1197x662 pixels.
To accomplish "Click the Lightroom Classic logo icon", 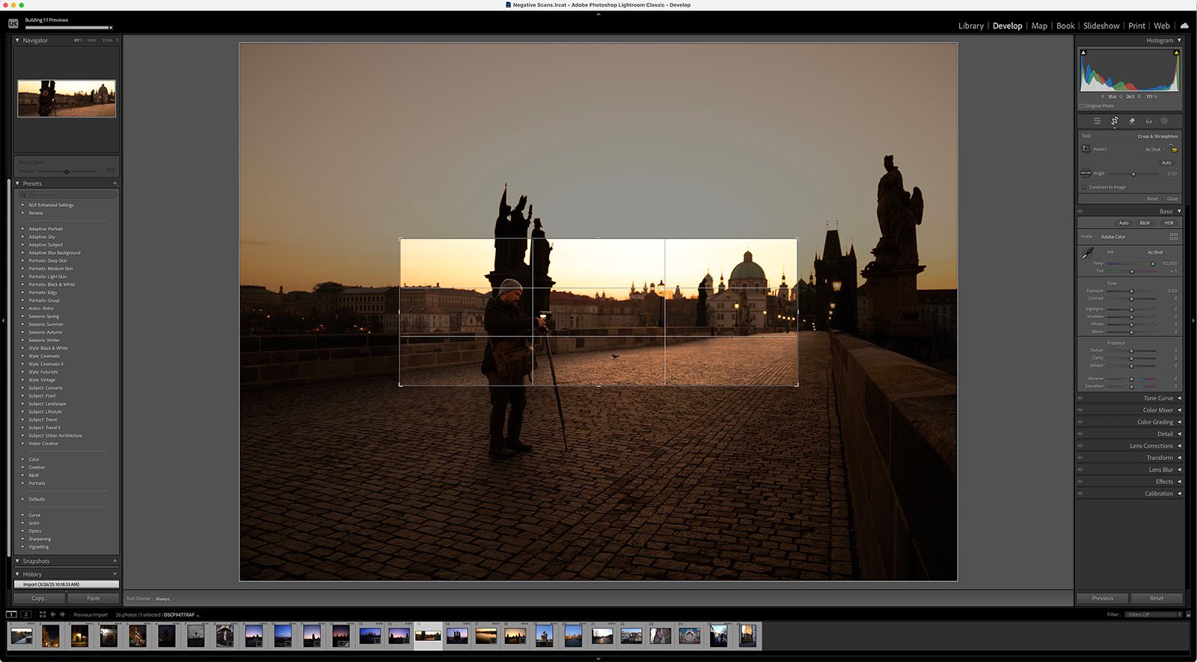I will click(x=13, y=24).
